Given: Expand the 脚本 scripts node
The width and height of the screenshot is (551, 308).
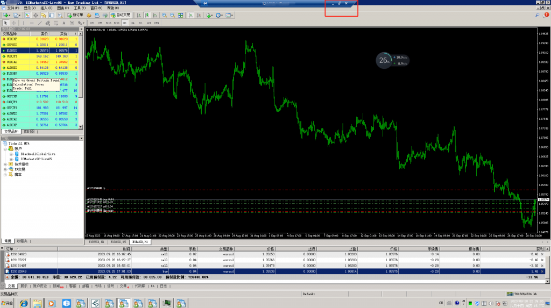Looking at the screenshot, I should pyautogui.click(x=5, y=175).
